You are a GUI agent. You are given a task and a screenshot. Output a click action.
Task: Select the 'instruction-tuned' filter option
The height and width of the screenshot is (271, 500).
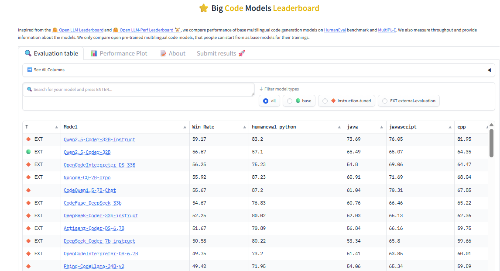tap(346, 101)
